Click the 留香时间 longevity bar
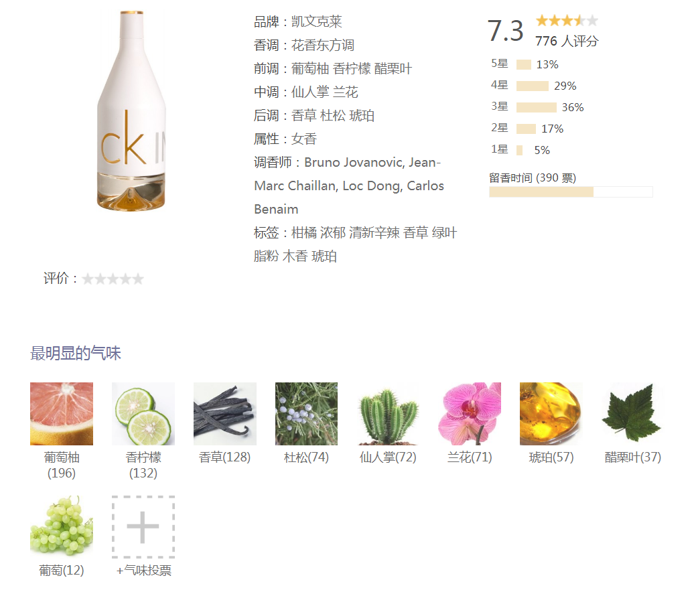The width and height of the screenshot is (692, 590). pyautogui.click(x=571, y=192)
